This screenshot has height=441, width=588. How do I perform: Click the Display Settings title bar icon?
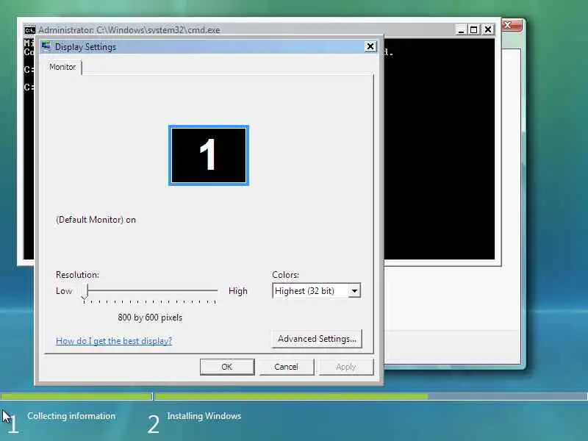point(46,46)
